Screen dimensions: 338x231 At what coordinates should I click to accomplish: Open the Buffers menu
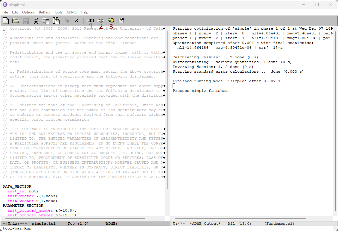[x=45, y=12]
